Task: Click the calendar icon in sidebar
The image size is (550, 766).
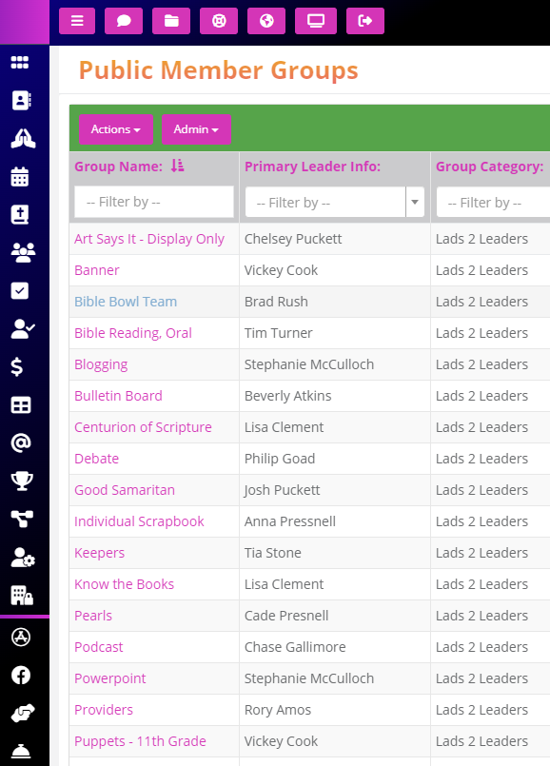Action: (x=20, y=176)
